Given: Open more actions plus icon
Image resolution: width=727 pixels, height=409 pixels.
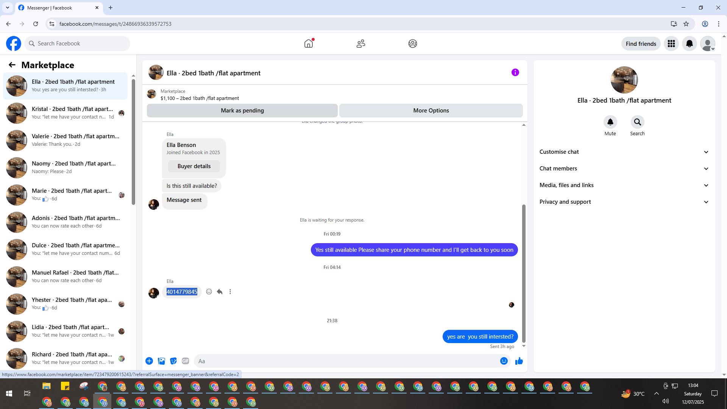Looking at the screenshot, I should click(x=149, y=361).
